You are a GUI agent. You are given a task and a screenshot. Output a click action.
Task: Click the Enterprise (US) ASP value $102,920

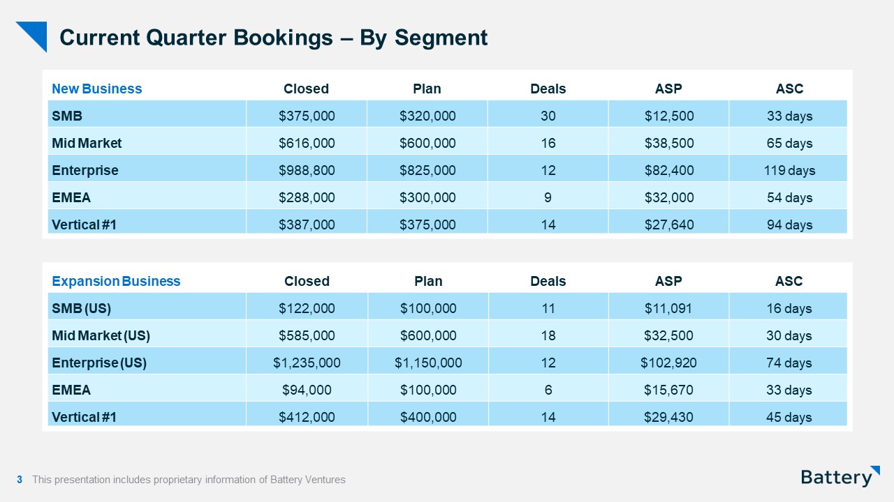668,363
